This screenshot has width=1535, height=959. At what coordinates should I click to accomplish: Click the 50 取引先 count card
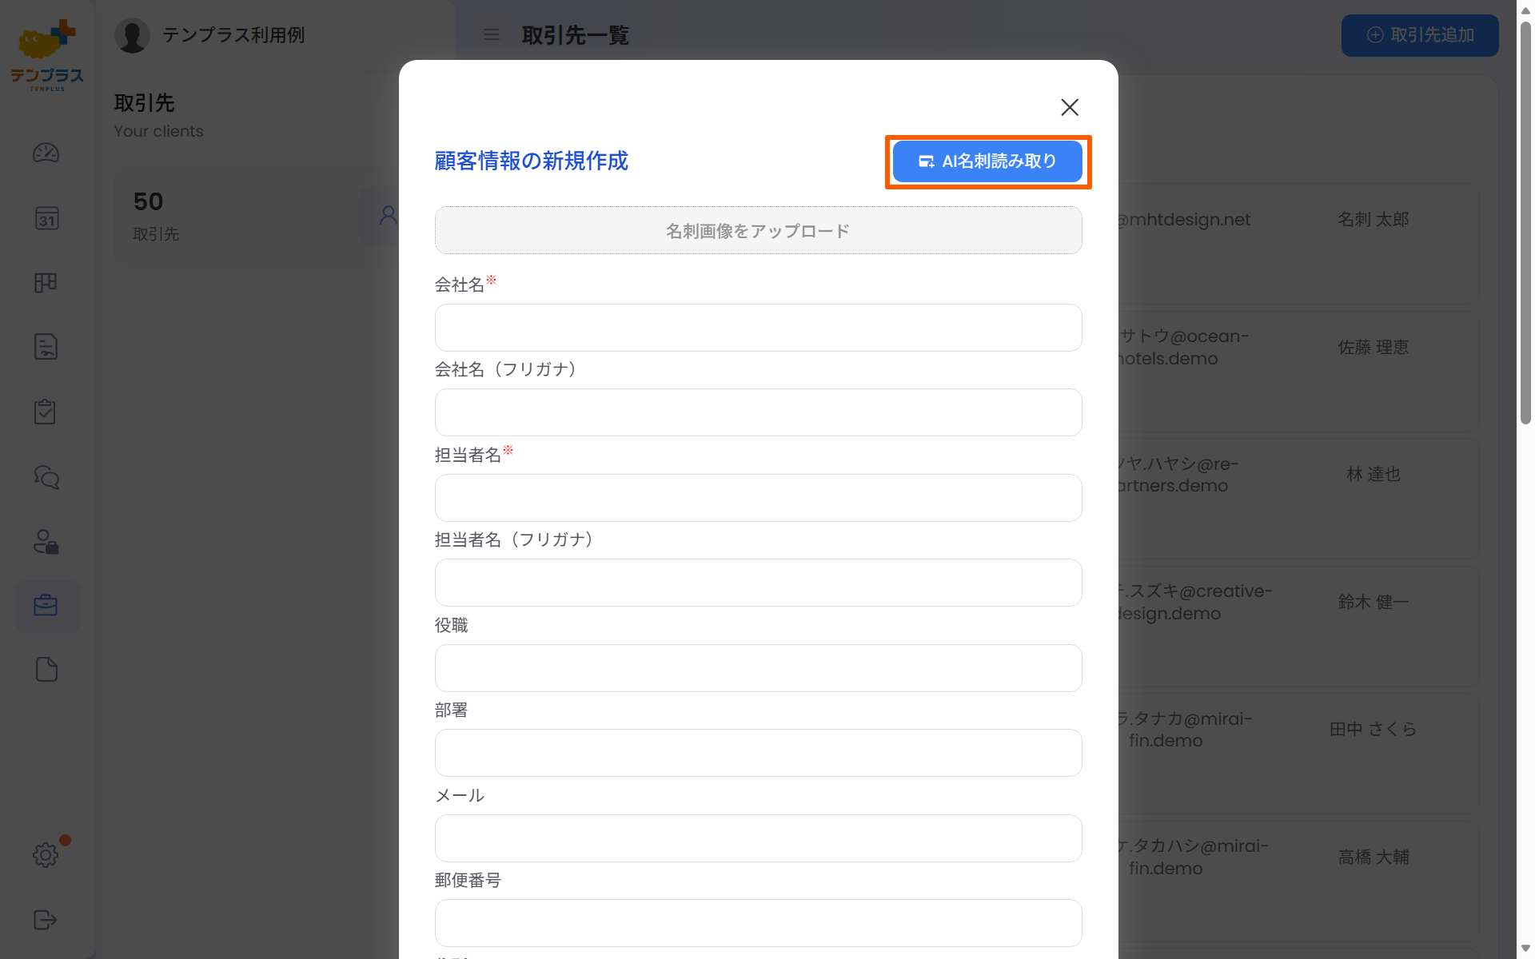pyautogui.click(x=257, y=216)
